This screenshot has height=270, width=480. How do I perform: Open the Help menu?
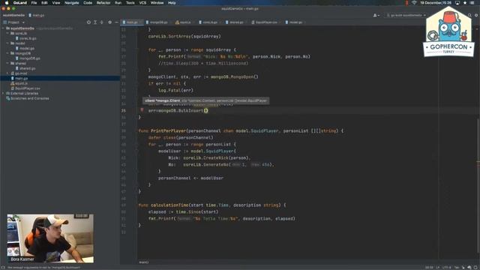pos(172,3)
